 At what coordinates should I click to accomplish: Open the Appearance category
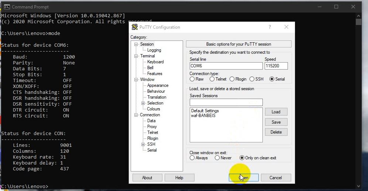[x=158, y=85]
